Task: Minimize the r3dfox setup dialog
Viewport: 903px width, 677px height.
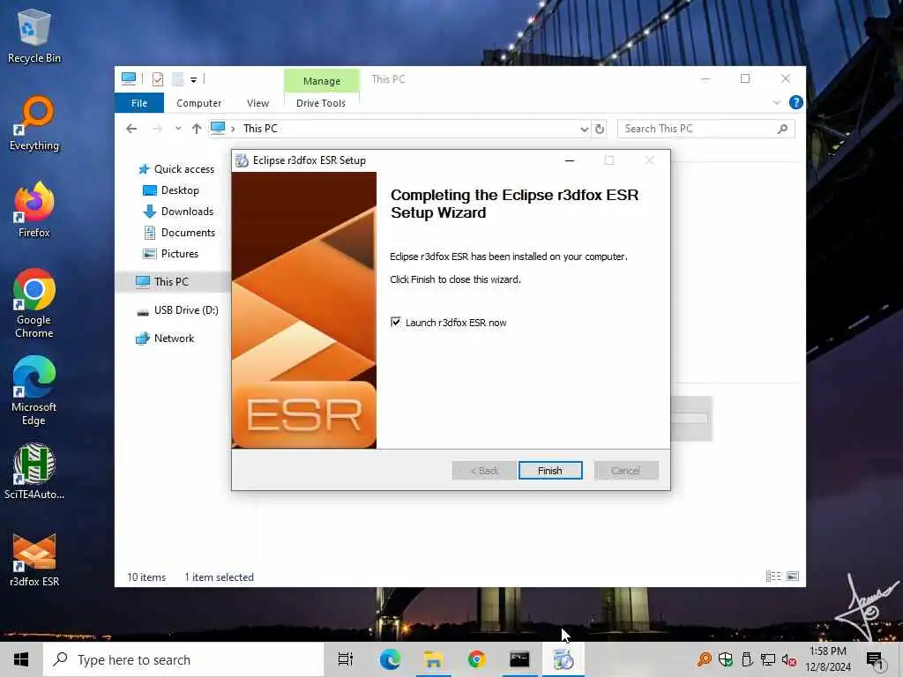Action: click(570, 160)
